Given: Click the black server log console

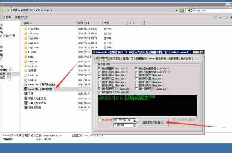Looking at the screenshot, I should [147, 105].
